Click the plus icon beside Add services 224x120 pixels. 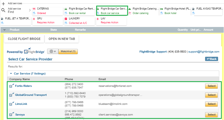click(3, 4)
